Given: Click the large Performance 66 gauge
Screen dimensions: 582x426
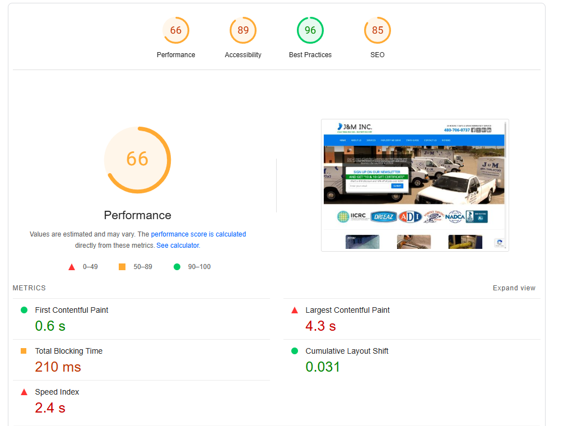Looking at the screenshot, I should click(137, 160).
